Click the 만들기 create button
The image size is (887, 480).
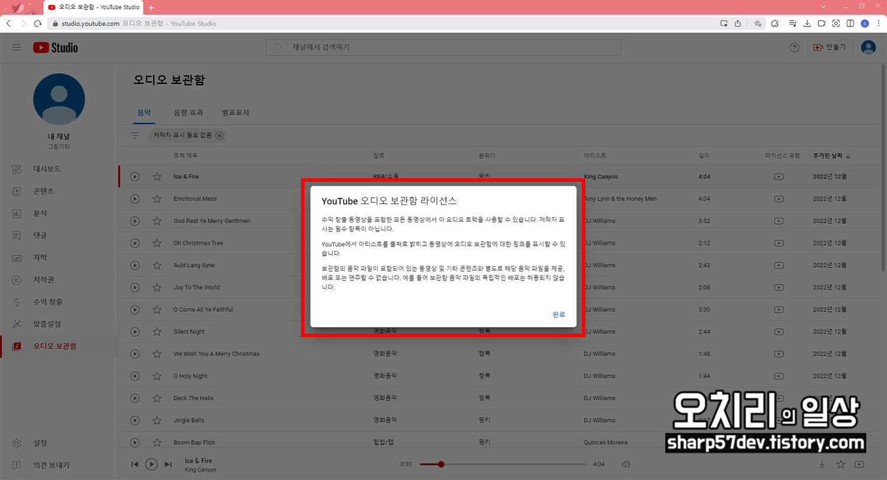click(x=830, y=47)
